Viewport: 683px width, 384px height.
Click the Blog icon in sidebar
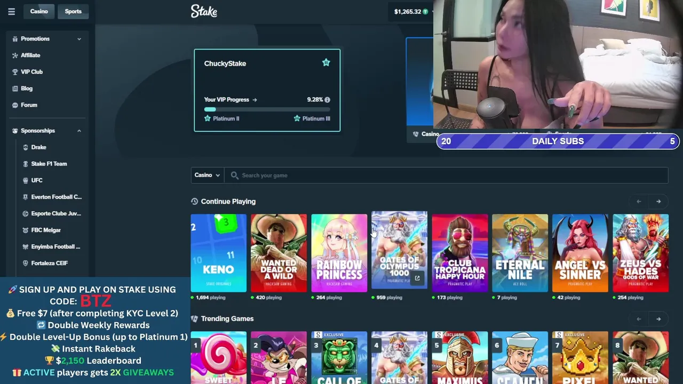(15, 89)
